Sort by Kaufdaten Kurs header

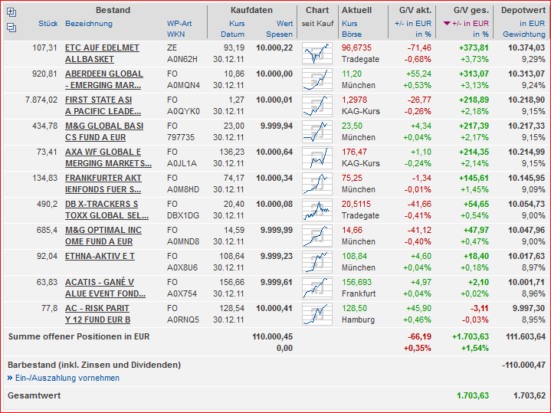click(237, 24)
